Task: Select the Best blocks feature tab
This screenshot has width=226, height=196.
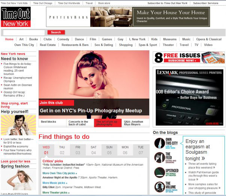Action: 52,123
